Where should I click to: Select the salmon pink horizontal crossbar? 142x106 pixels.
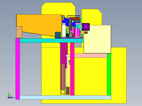pos(91,55)
